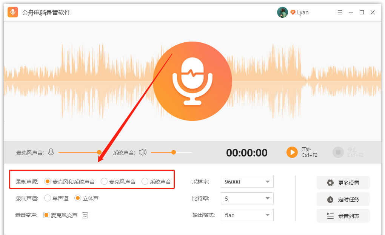
Task: Mute the system sound speaker icon
Action: tap(142, 152)
